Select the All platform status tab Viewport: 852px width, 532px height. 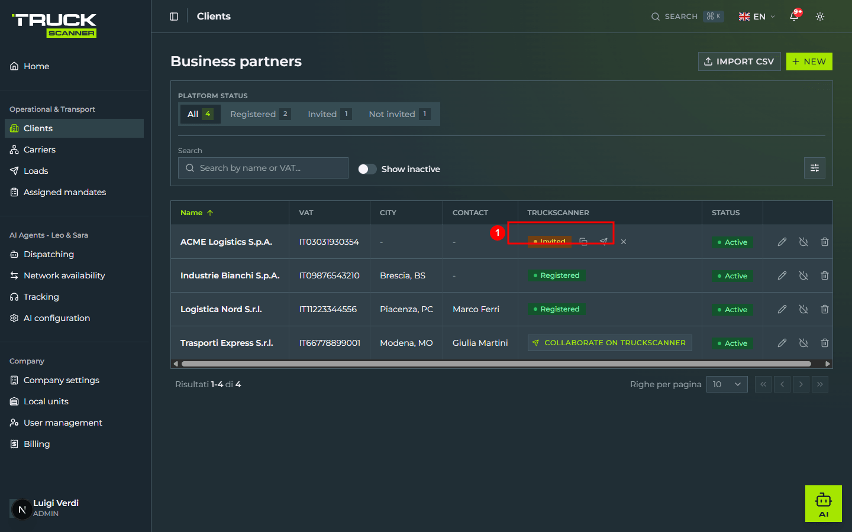click(x=200, y=114)
